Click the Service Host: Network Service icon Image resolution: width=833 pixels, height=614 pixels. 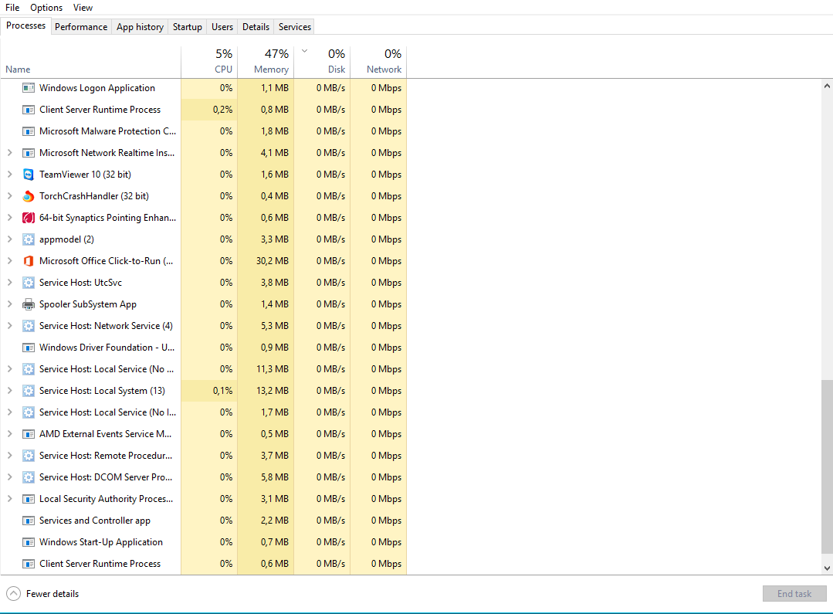click(x=28, y=326)
